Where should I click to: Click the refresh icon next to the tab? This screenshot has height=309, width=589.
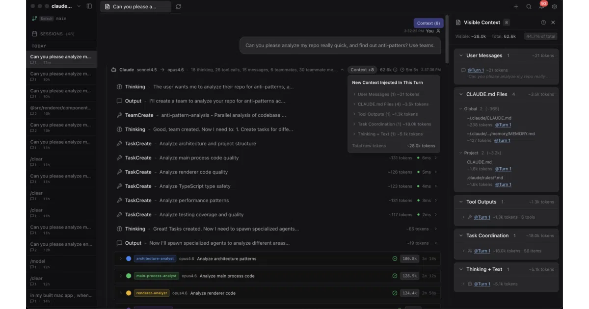tap(178, 6)
